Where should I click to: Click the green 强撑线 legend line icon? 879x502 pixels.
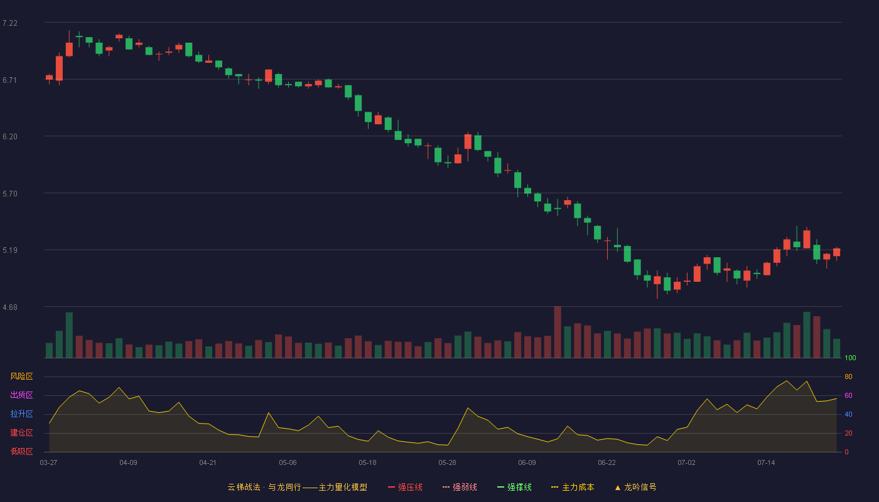(501, 487)
